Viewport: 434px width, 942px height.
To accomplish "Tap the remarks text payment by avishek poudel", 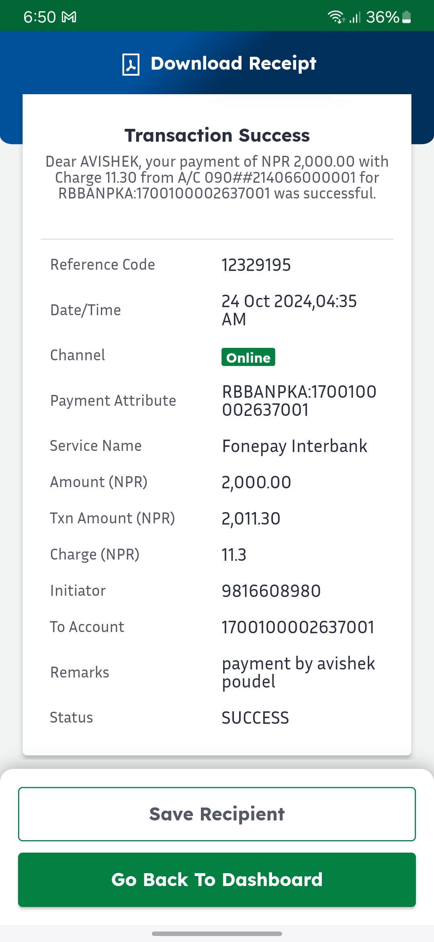I will click(x=298, y=672).
